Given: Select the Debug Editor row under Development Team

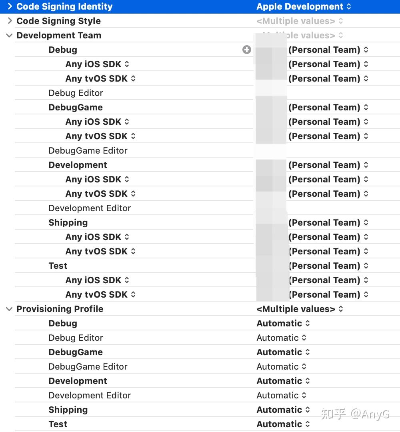Looking at the screenshot, I should [76, 93].
